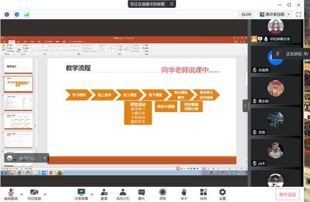
Task: Open the Members (成员) list
Action: 122,194
